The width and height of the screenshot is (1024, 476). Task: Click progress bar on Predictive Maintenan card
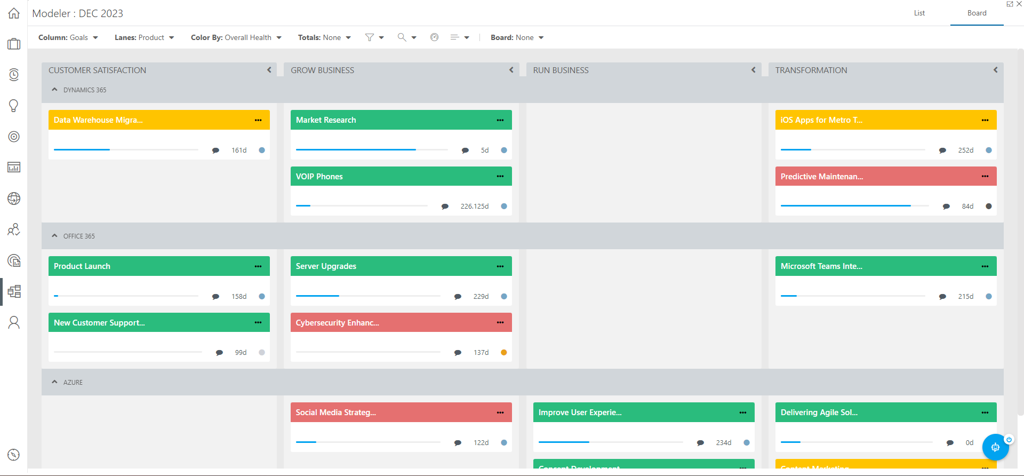tap(854, 206)
